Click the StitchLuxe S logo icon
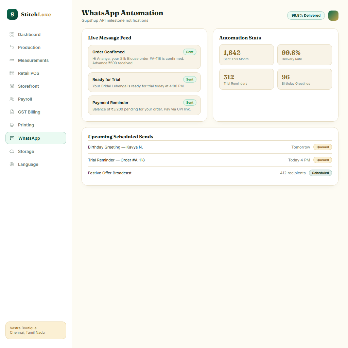The width and height of the screenshot is (348, 348). click(x=12, y=14)
